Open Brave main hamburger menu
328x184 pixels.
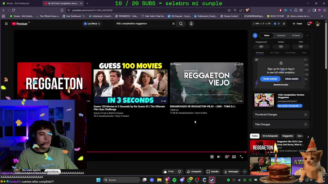324,10
